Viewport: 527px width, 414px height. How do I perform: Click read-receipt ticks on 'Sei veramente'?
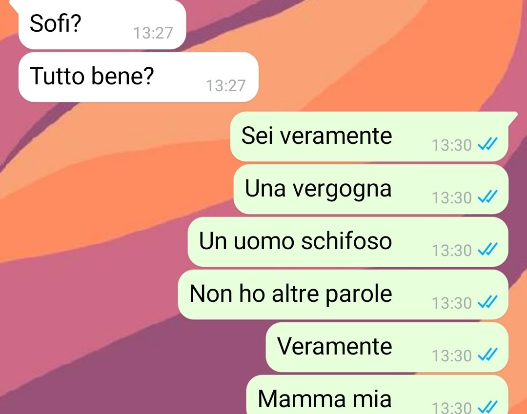click(487, 144)
